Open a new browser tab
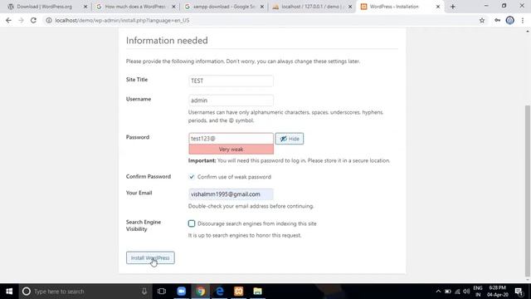Image resolution: width=531 pixels, height=299 pixels. coord(453,7)
